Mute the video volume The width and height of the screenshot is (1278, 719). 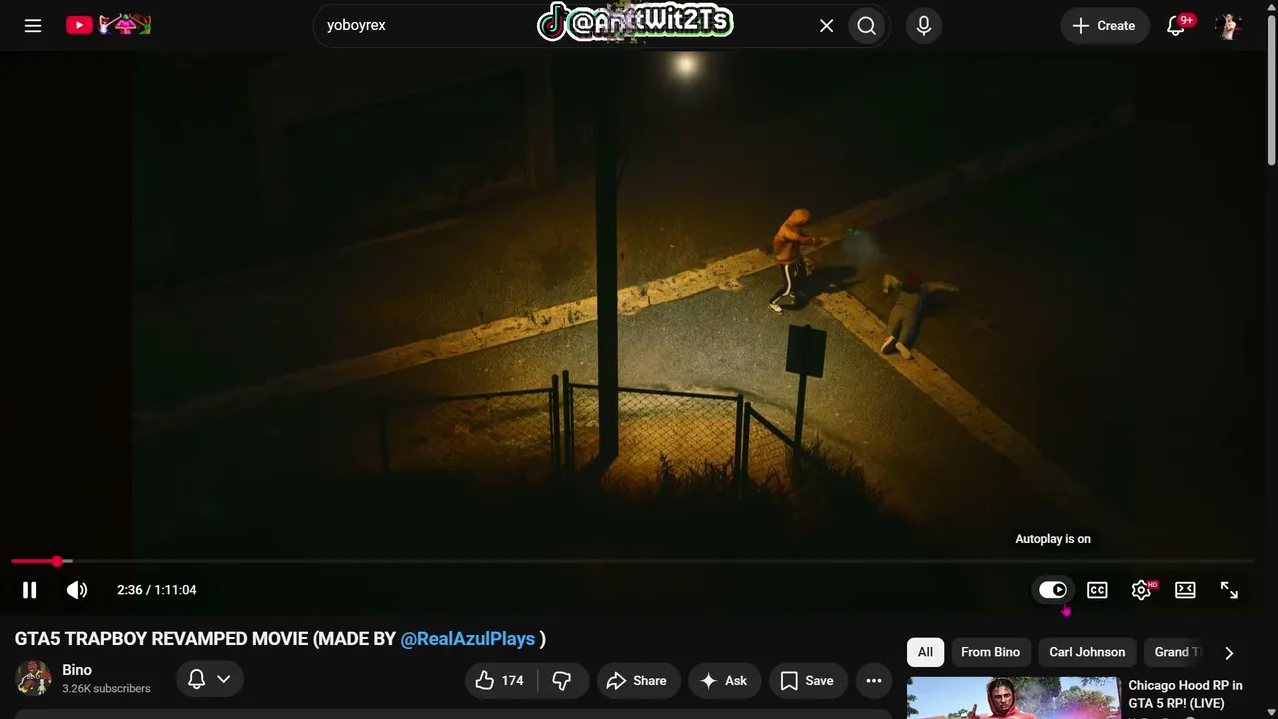pyautogui.click(x=77, y=590)
